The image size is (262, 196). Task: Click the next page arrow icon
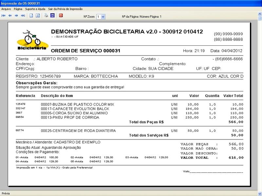(16, 15)
